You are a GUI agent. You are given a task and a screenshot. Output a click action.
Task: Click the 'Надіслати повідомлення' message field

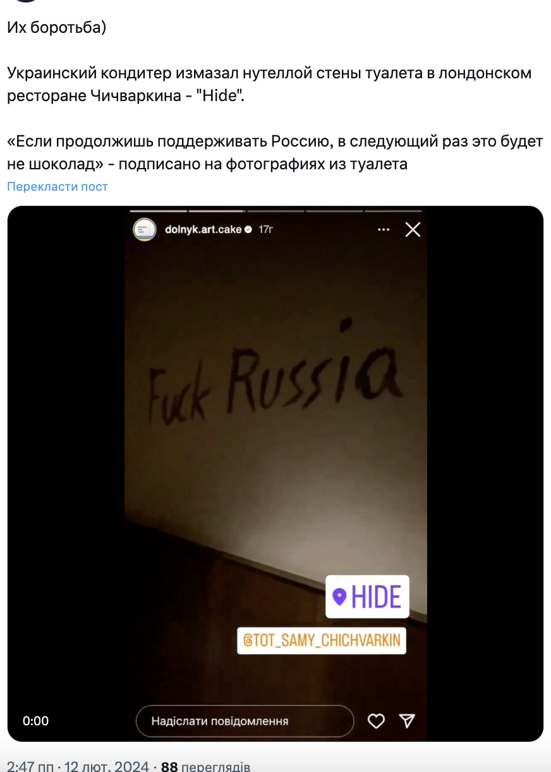coord(245,721)
